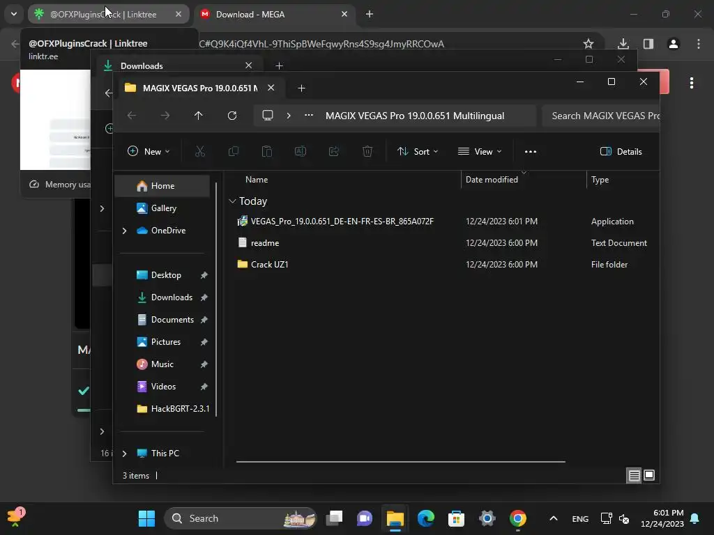Collapse the Today group in file list

click(x=232, y=201)
